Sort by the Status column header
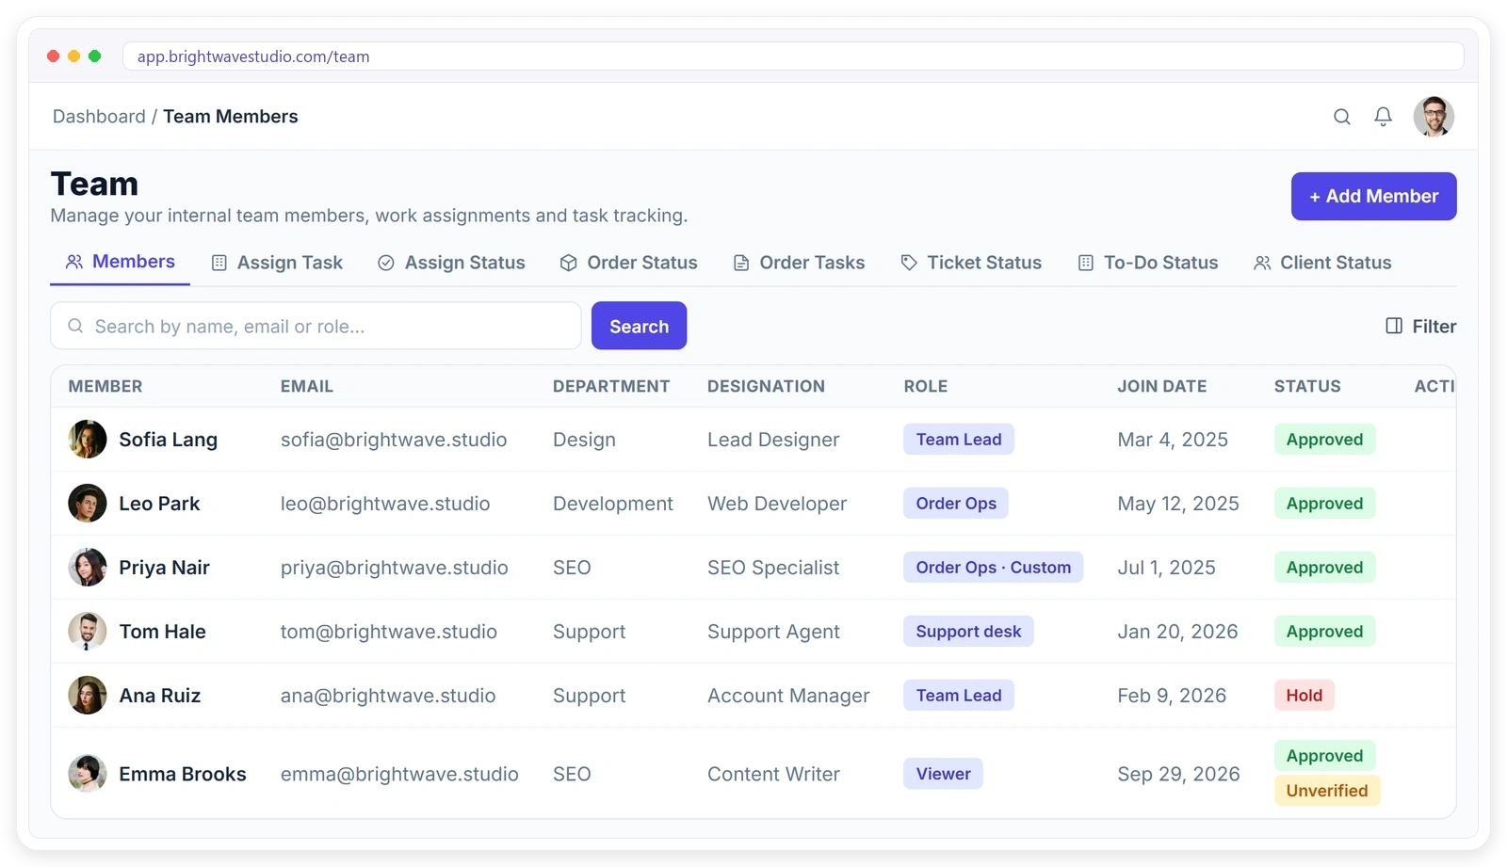The height and width of the screenshot is (867, 1507). (1307, 386)
